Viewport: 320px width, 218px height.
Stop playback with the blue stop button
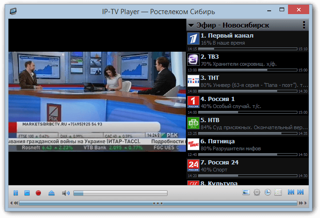(27, 193)
